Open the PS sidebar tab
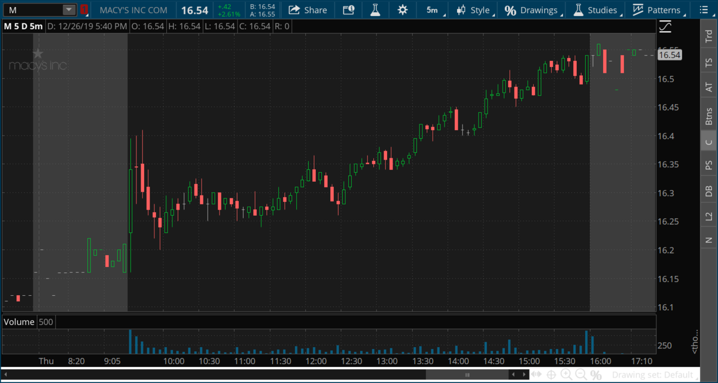 coord(709,165)
